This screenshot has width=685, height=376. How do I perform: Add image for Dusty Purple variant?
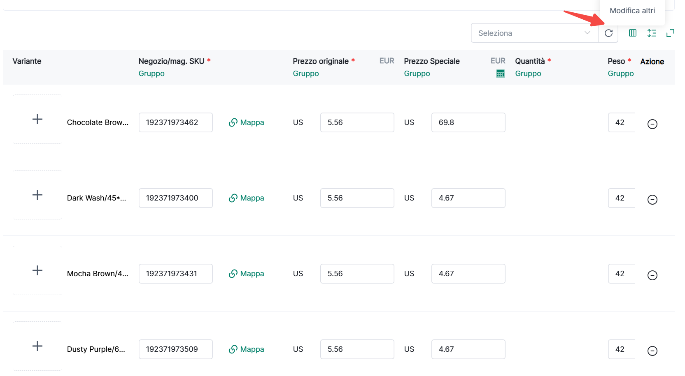click(x=37, y=346)
